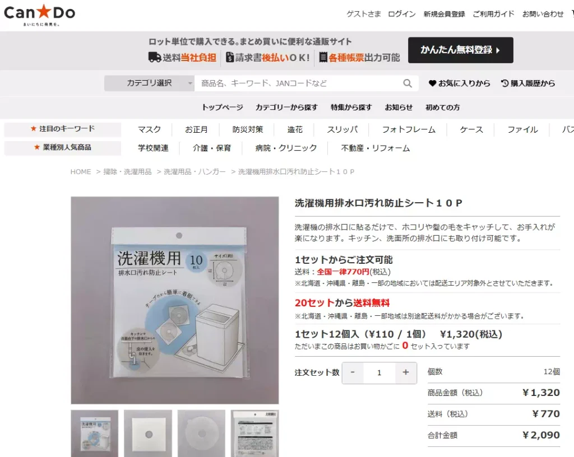Viewport: 574px width, 457px height.
Task: Click the Can★Do logo
Action: tap(40, 15)
